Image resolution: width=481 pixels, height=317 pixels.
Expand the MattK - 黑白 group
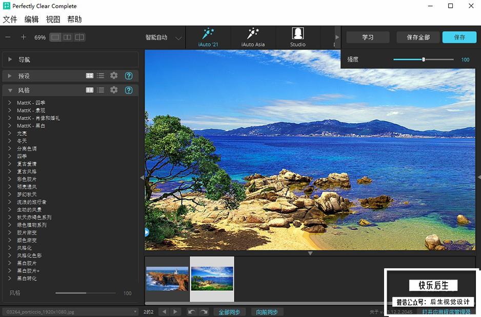point(10,126)
